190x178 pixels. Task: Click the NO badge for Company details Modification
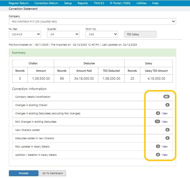click(167, 97)
